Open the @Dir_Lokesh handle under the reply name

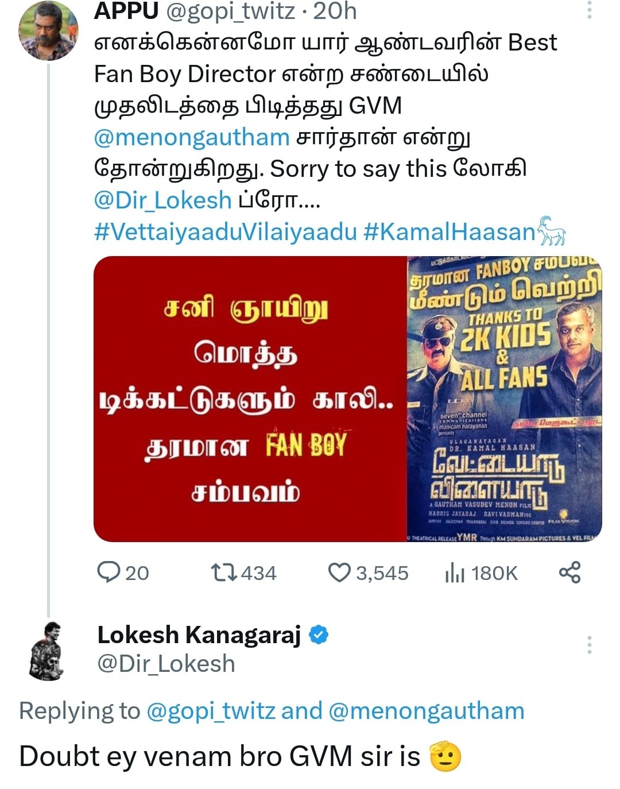tap(166, 664)
